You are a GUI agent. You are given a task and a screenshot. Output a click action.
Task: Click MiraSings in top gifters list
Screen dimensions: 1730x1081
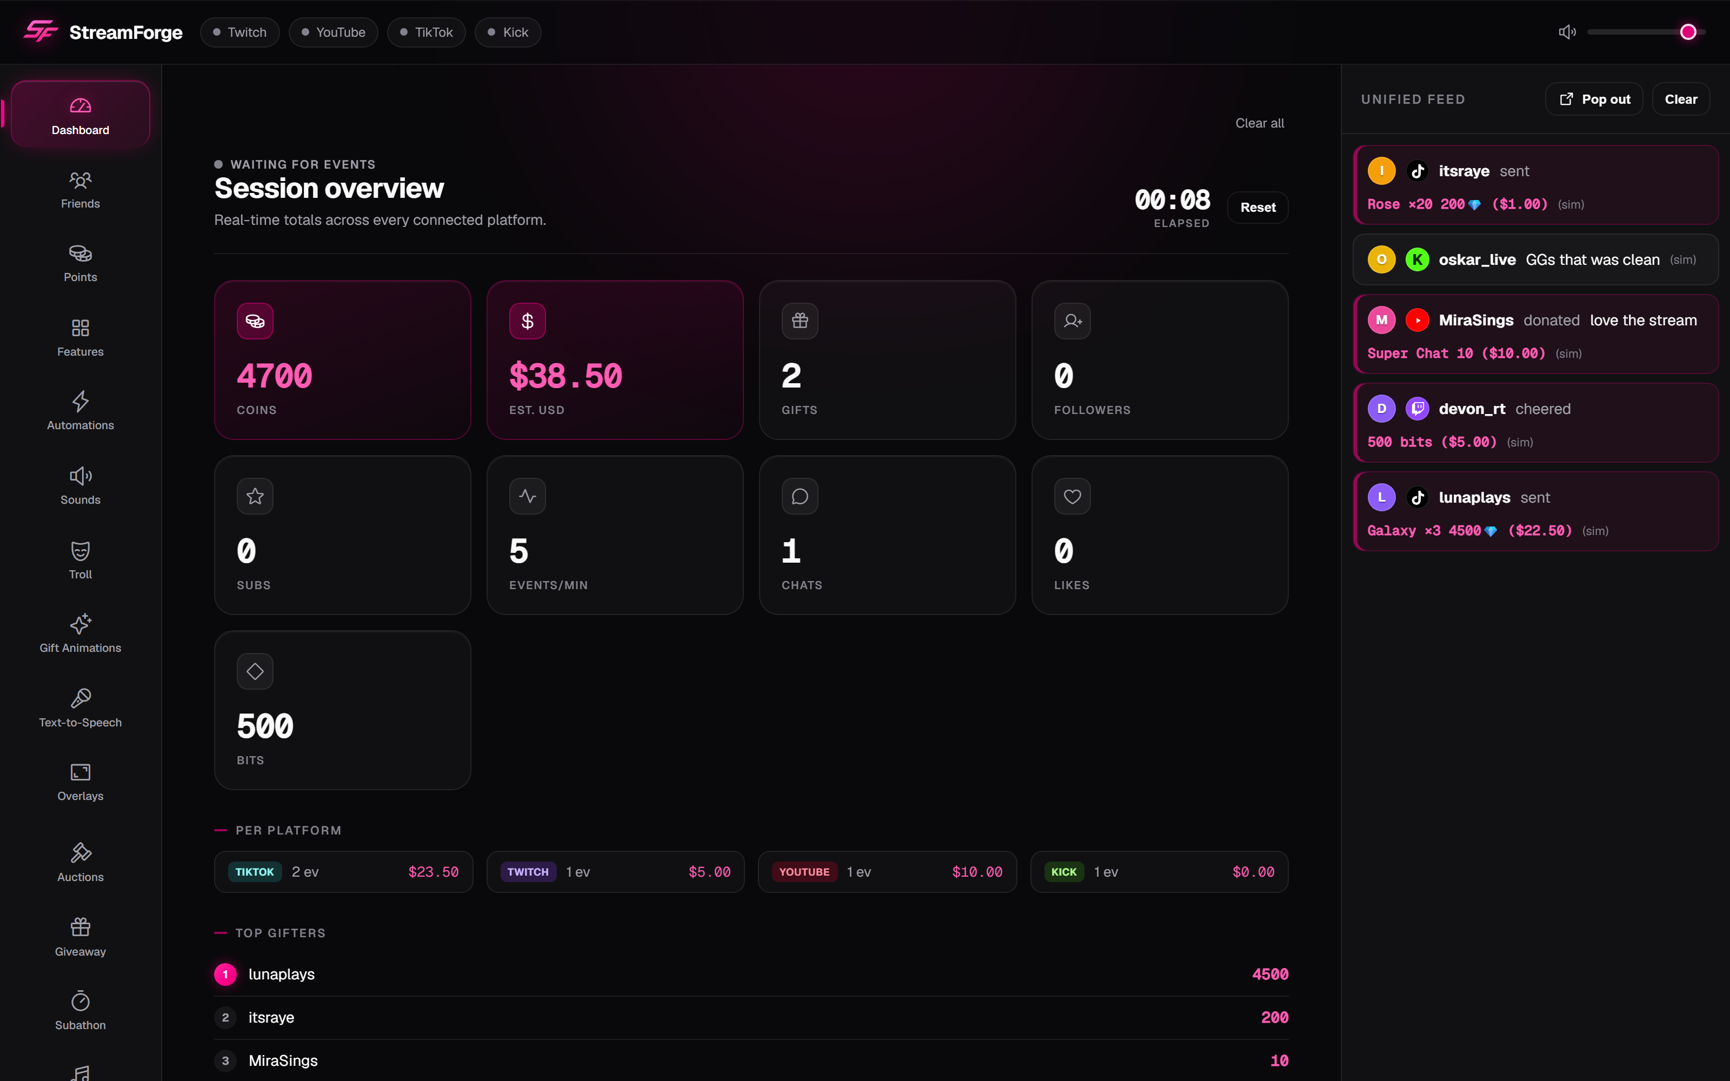[x=751, y=1060]
